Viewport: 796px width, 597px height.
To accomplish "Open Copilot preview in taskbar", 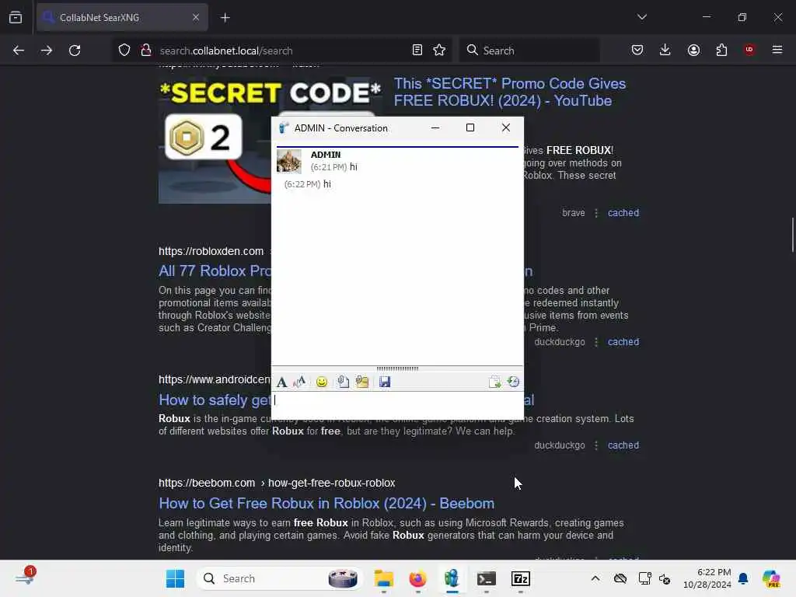I will [772, 578].
